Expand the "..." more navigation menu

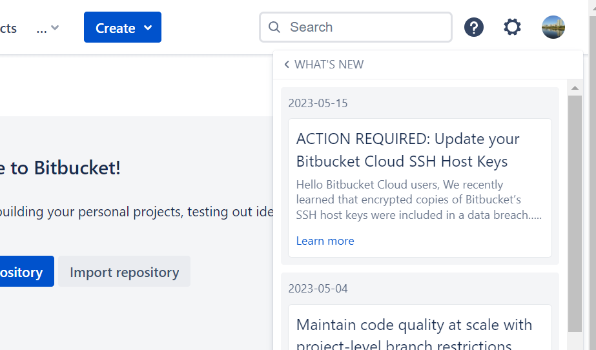click(48, 28)
